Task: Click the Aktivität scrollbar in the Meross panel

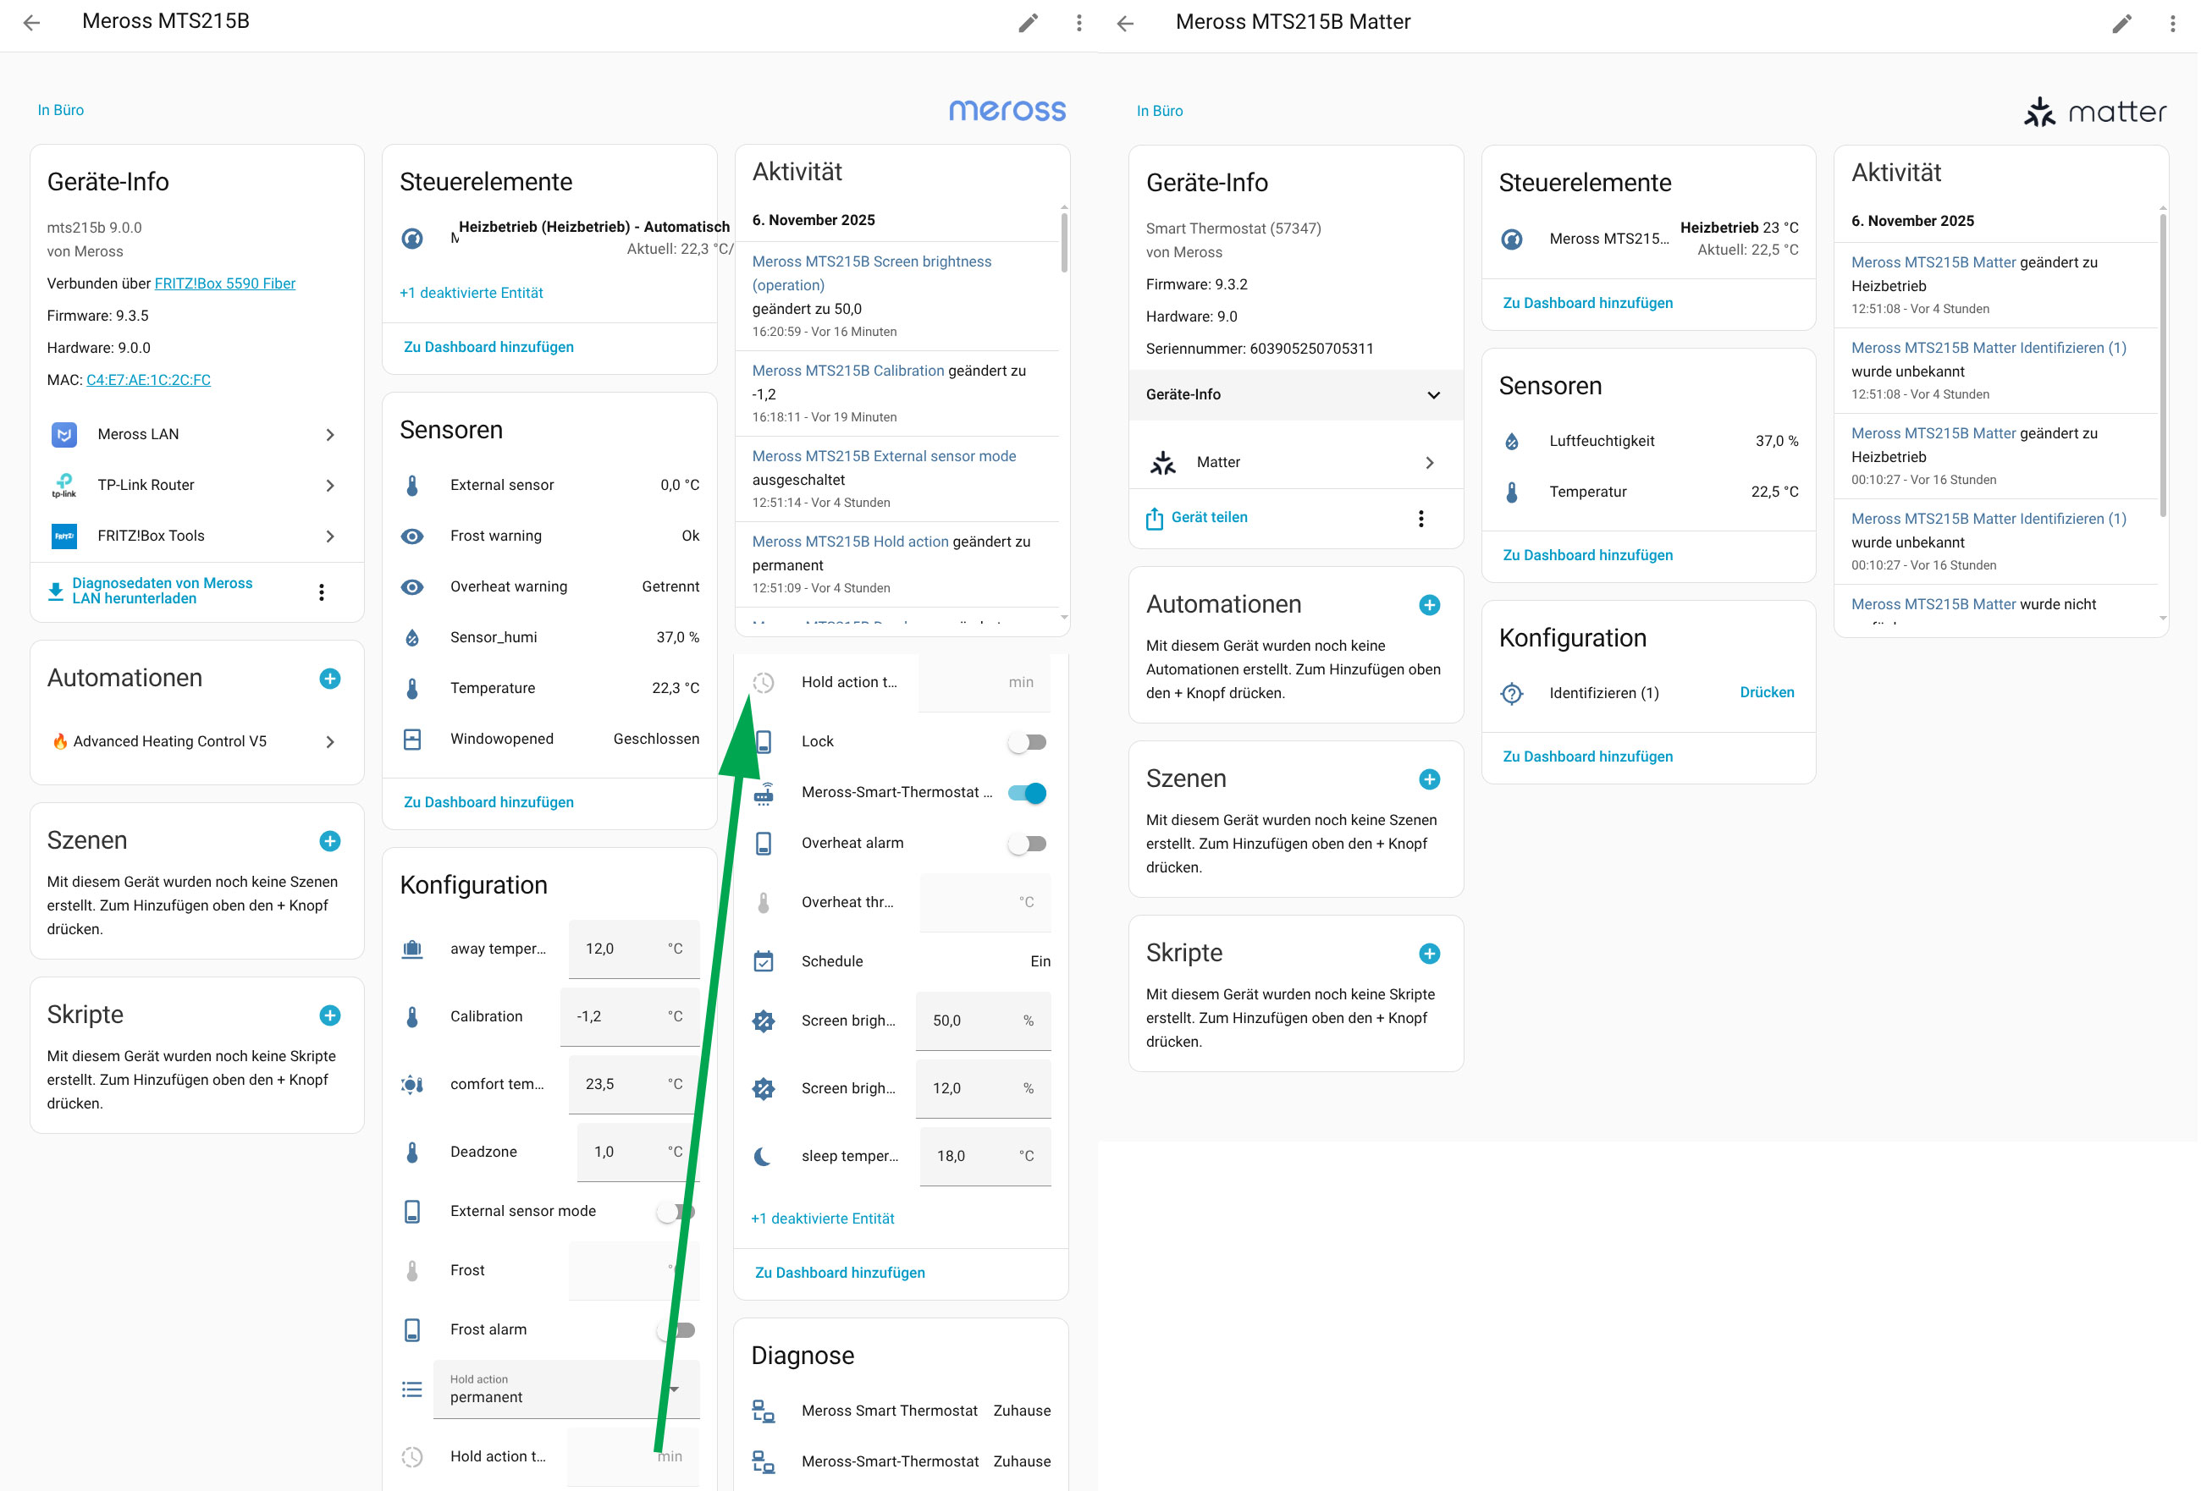Action: (x=1063, y=244)
